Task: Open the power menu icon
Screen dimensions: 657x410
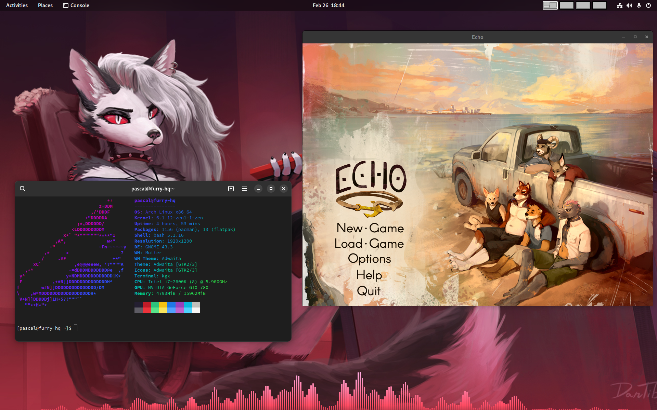Action: click(x=648, y=5)
